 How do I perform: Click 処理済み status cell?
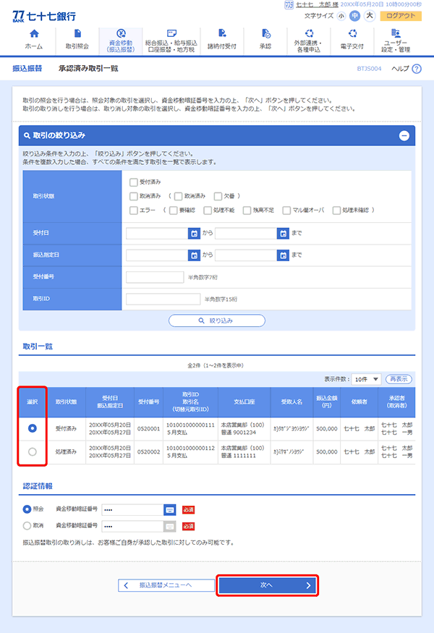tap(67, 451)
